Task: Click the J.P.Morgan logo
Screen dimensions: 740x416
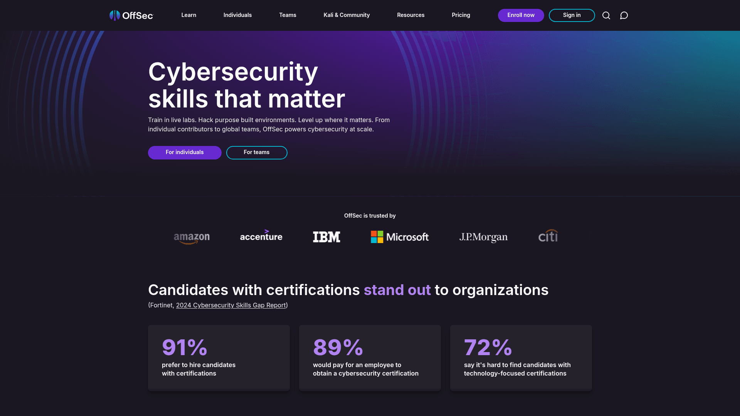Action: coord(484,237)
